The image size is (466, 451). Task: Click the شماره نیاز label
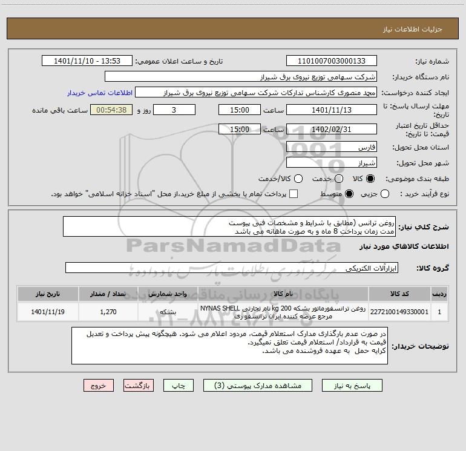432,61
